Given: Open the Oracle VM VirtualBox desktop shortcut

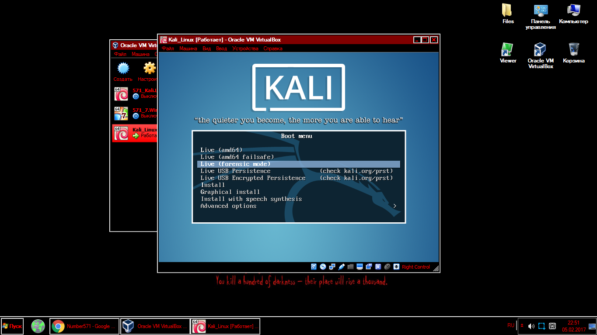Looking at the screenshot, I should 541,56.
